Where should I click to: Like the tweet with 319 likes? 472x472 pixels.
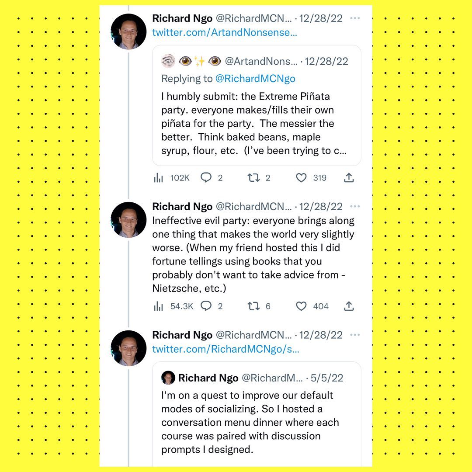click(302, 178)
